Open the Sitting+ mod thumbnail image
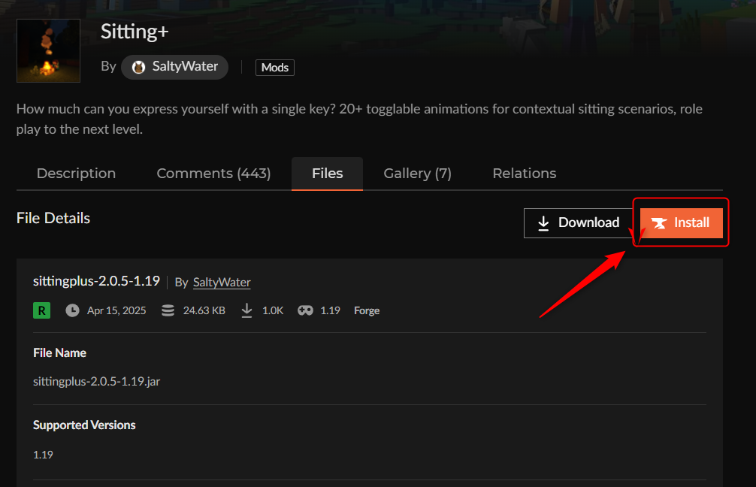Screen dimensions: 756x487 [x=48, y=50]
